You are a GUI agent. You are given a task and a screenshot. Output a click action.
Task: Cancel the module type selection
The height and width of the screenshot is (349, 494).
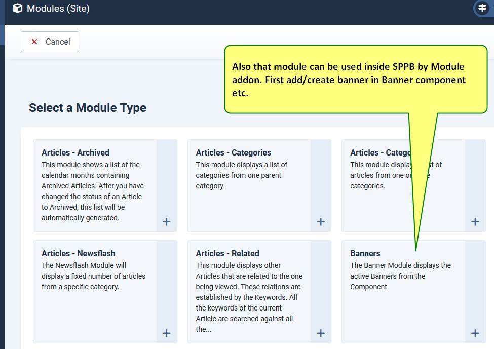click(x=50, y=42)
